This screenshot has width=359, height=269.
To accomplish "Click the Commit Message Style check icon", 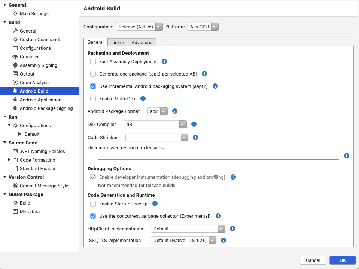I will click(15, 186).
